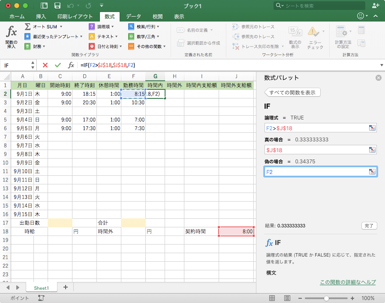This screenshot has width=385, height=303.
Task: Click the 偽の場合 input field
Action: pyautogui.click(x=320, y=172)
